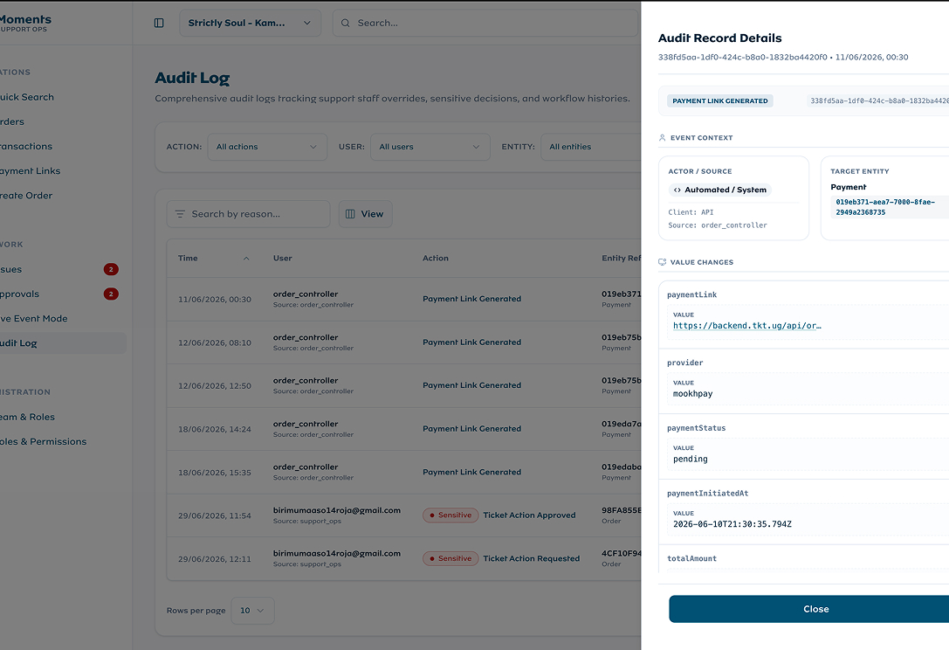The width and height of the screenshot is (949, 650).
Task: Click the Sensitive tag on Ticket Action Requested
Action: coord(450,559)
